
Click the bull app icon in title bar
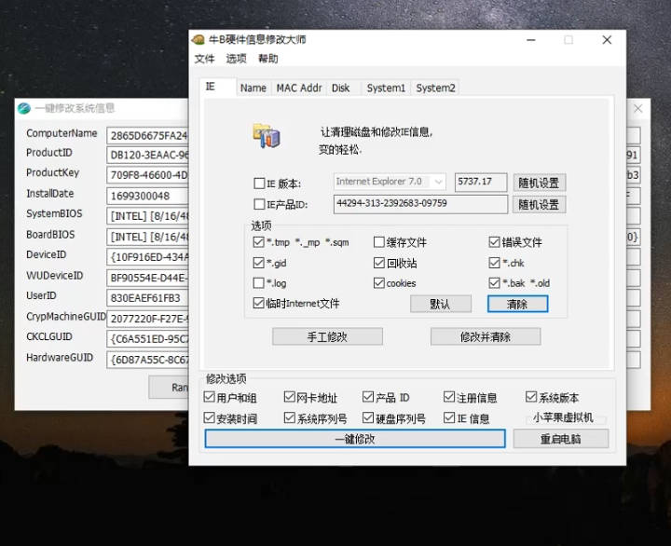coord(198,40)
